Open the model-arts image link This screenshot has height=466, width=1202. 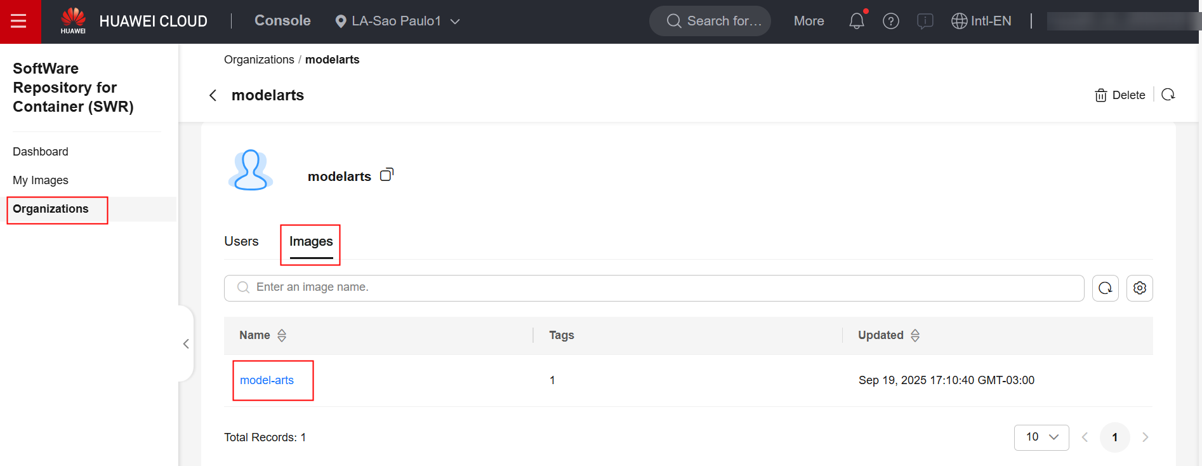pyautogui.click(x=267, y=380)
